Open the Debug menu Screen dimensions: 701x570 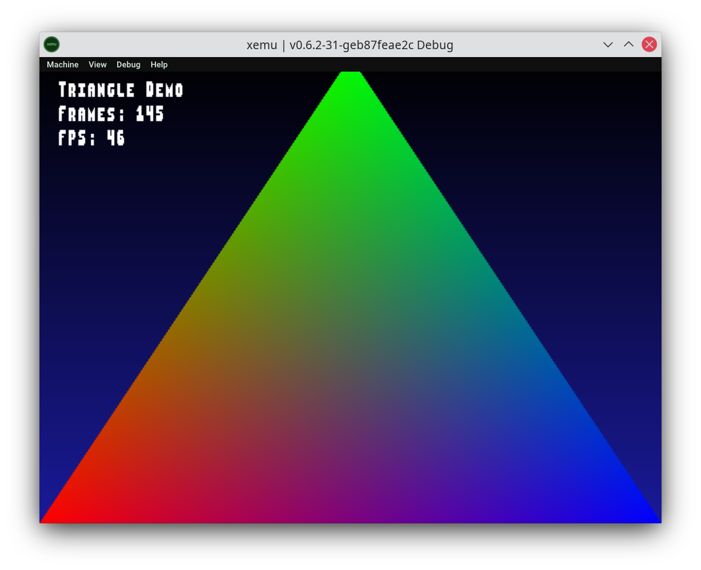128,64
